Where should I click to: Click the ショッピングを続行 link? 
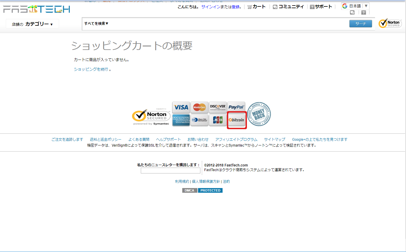[x=91, y=69]
